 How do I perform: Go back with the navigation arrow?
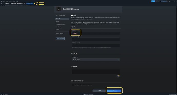(2, 3)
